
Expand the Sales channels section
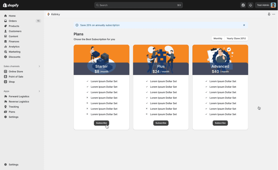(39, 66)
